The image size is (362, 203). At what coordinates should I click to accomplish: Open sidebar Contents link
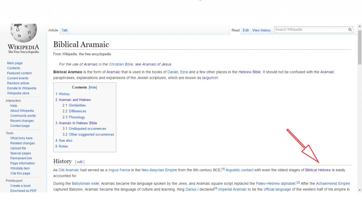pos(14,68)
